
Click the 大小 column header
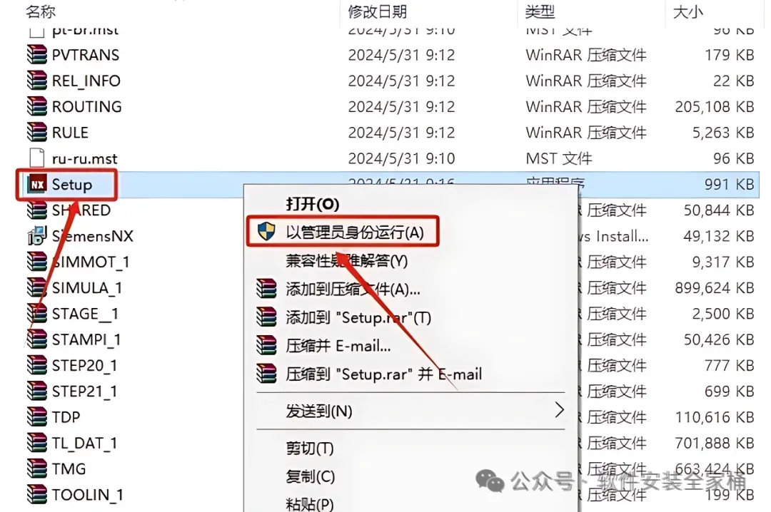688,11
